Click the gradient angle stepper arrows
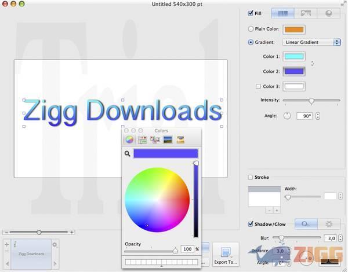The image size is (348, 272). (x=317, y=116)
